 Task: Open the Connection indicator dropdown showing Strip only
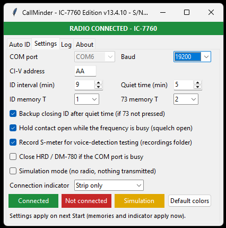pos(109,185)
